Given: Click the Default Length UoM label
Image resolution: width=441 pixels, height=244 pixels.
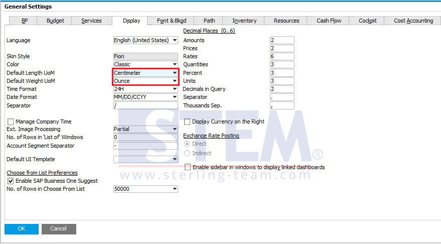Looking at the screenshot, I should (x=31, y=73).
